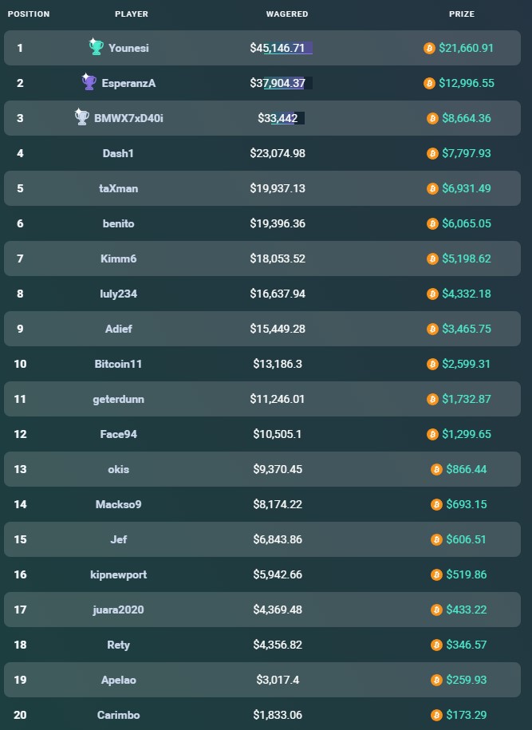Click the Bitcoin icon next to $866.44 prize
The width and height of the screenshot is (532, 730).
click(436, 469)
